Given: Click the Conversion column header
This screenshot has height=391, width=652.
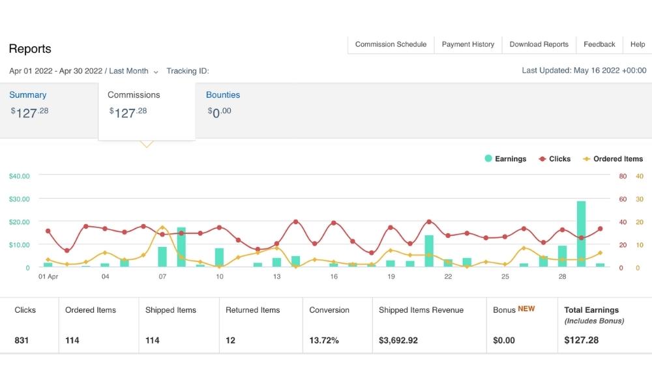Looking at the screenshot, I should [x=329, y=310].
